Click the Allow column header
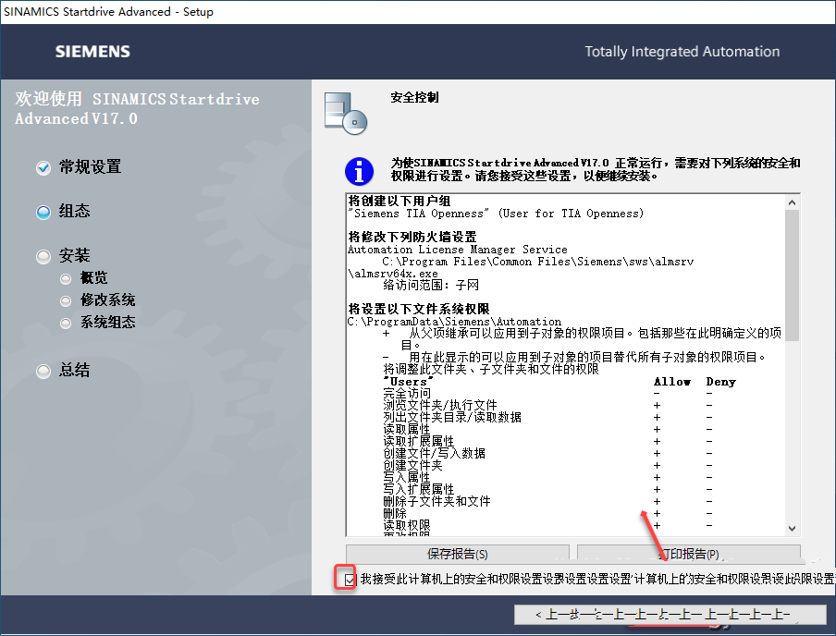The image size is (836, 636). pos(672,382)
